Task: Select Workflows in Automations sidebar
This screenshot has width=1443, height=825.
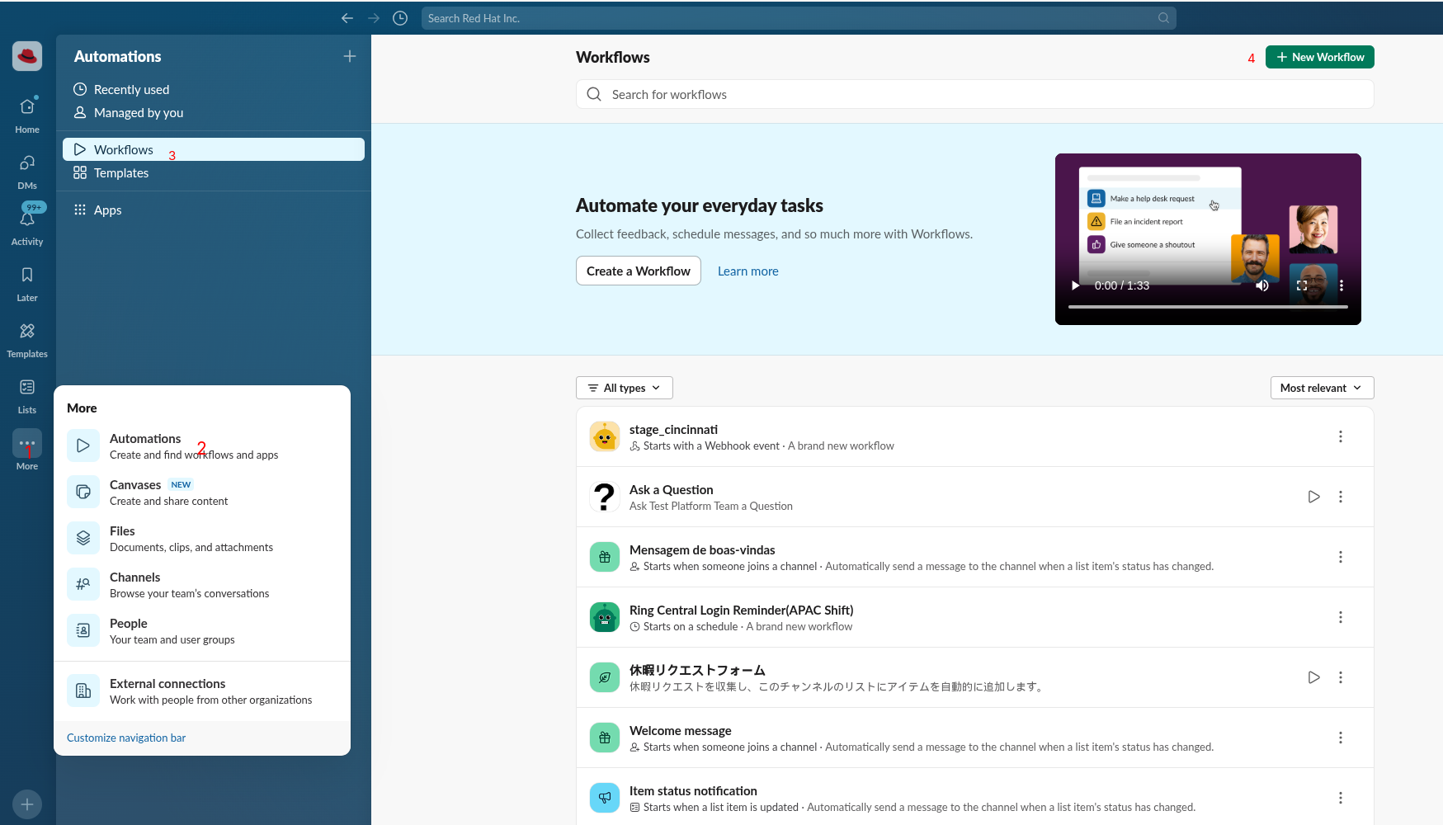Action: coord(214,149)
